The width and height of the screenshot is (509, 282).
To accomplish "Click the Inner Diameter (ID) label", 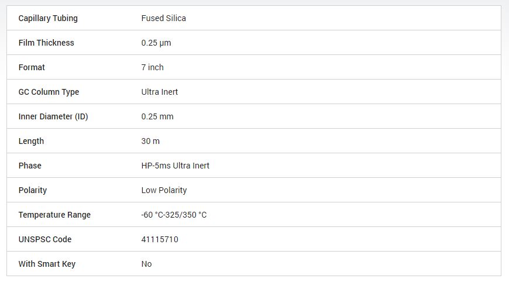I will click(x=53, y=116).
